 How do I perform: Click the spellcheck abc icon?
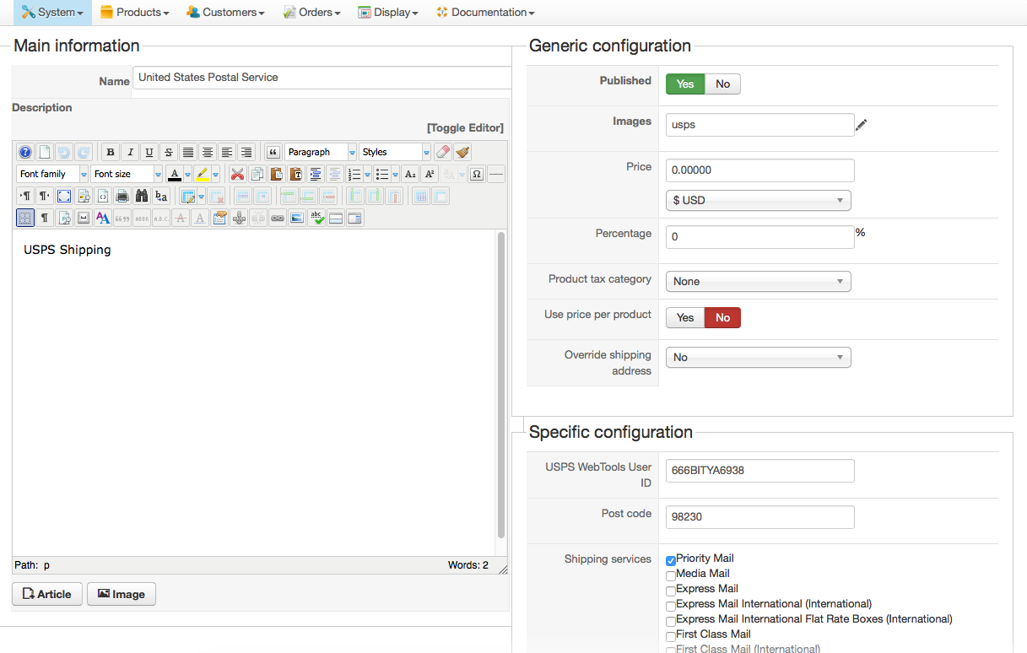point(316,218)
